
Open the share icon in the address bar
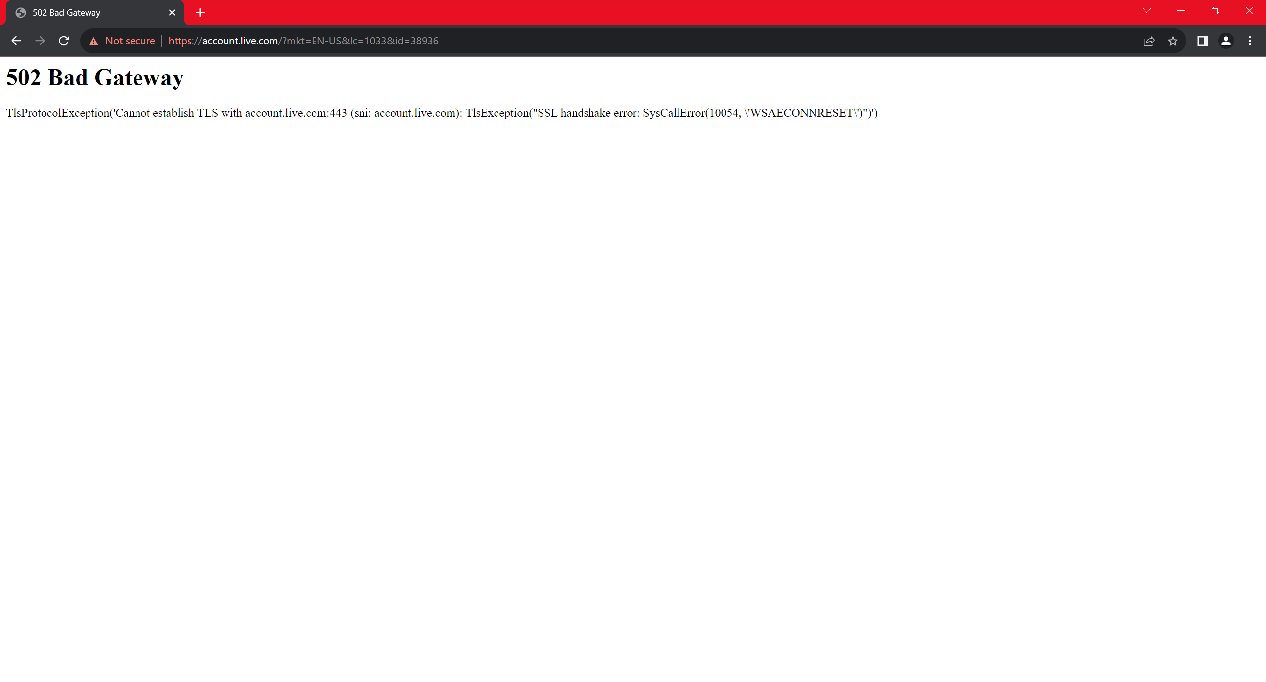pos(1149,41)
